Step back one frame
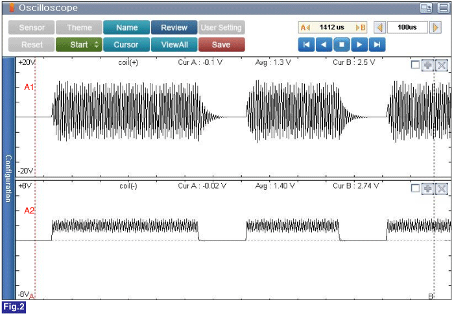Viewport: 454px width, 315px height. 324,45
